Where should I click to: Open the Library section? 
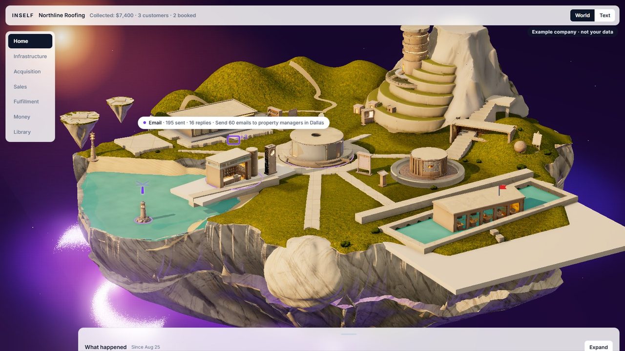pyautogui.click(x=30, y=132)
